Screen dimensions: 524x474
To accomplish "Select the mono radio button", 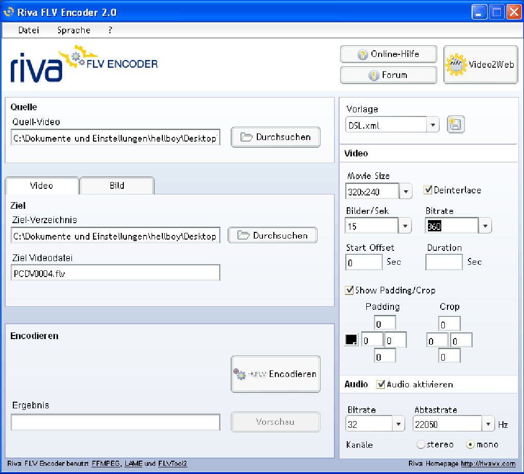I will click(x=470, y=444).
